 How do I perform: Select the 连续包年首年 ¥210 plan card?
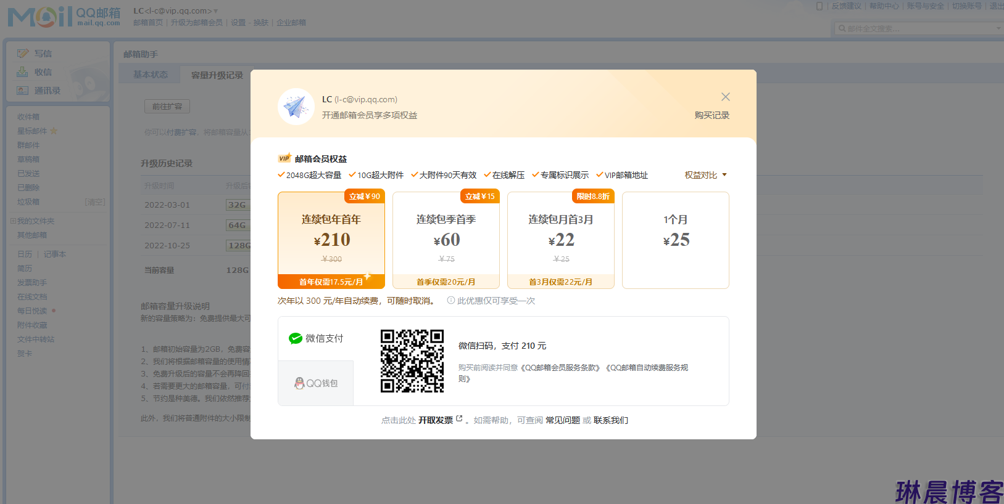click(x=331, y=240)
